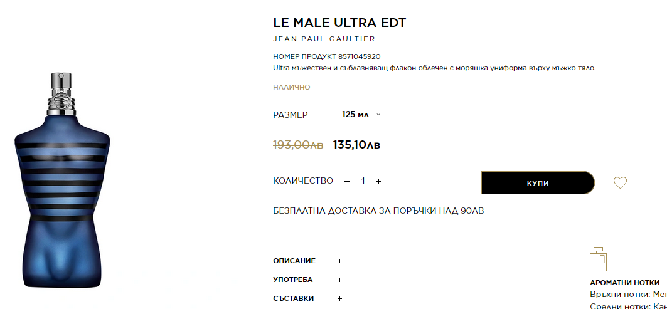Screen dimensions: 667x309
Task: Decrease quantity with the minus button
Action: 347,181
